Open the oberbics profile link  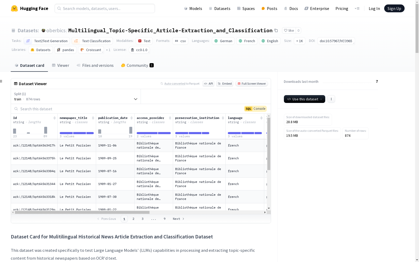[56, 30]
